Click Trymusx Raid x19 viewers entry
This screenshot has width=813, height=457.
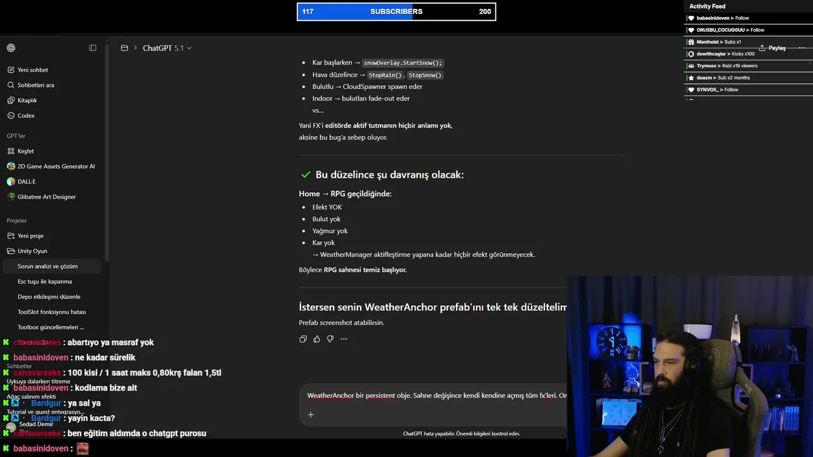coord(723,66)
